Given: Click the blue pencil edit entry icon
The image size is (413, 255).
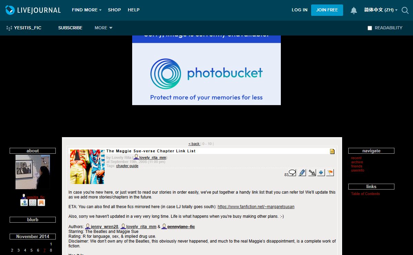Looking at the screenshot, I should click(x=302, y=173).
